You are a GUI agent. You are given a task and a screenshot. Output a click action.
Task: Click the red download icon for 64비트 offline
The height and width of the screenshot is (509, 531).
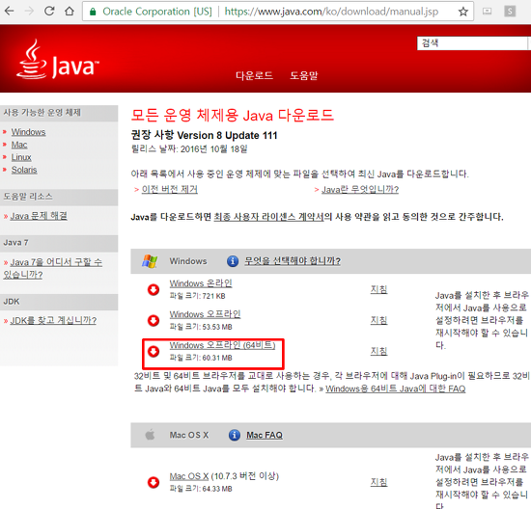click(154, 351)
